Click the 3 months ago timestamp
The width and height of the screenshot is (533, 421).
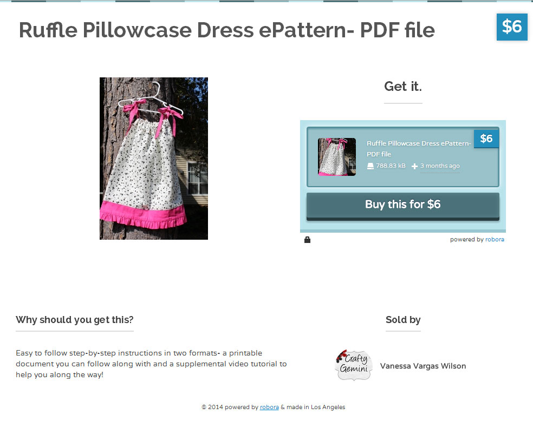(440, 166)
